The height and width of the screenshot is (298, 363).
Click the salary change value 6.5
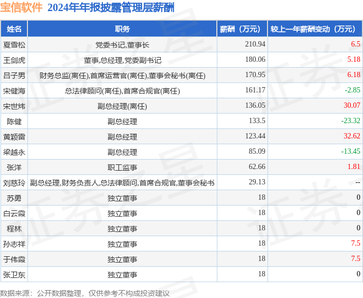(x=356, y=44)
